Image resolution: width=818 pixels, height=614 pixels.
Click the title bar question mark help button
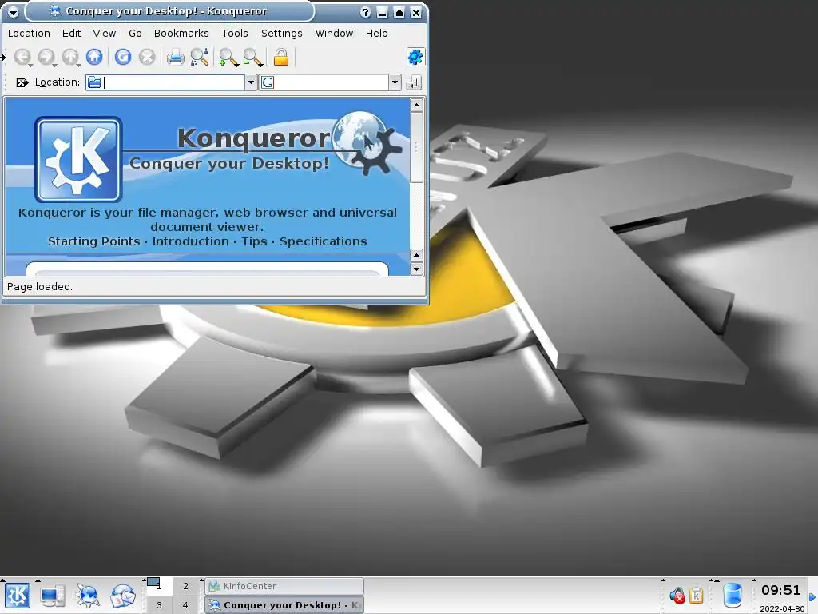pos(365,13)
